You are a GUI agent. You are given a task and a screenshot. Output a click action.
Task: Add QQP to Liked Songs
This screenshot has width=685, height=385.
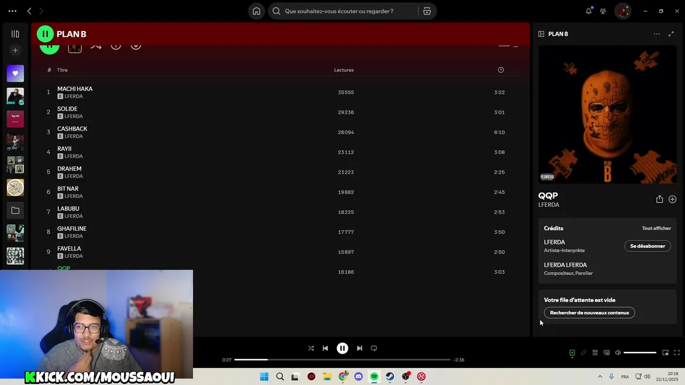[x=673, y=199]
